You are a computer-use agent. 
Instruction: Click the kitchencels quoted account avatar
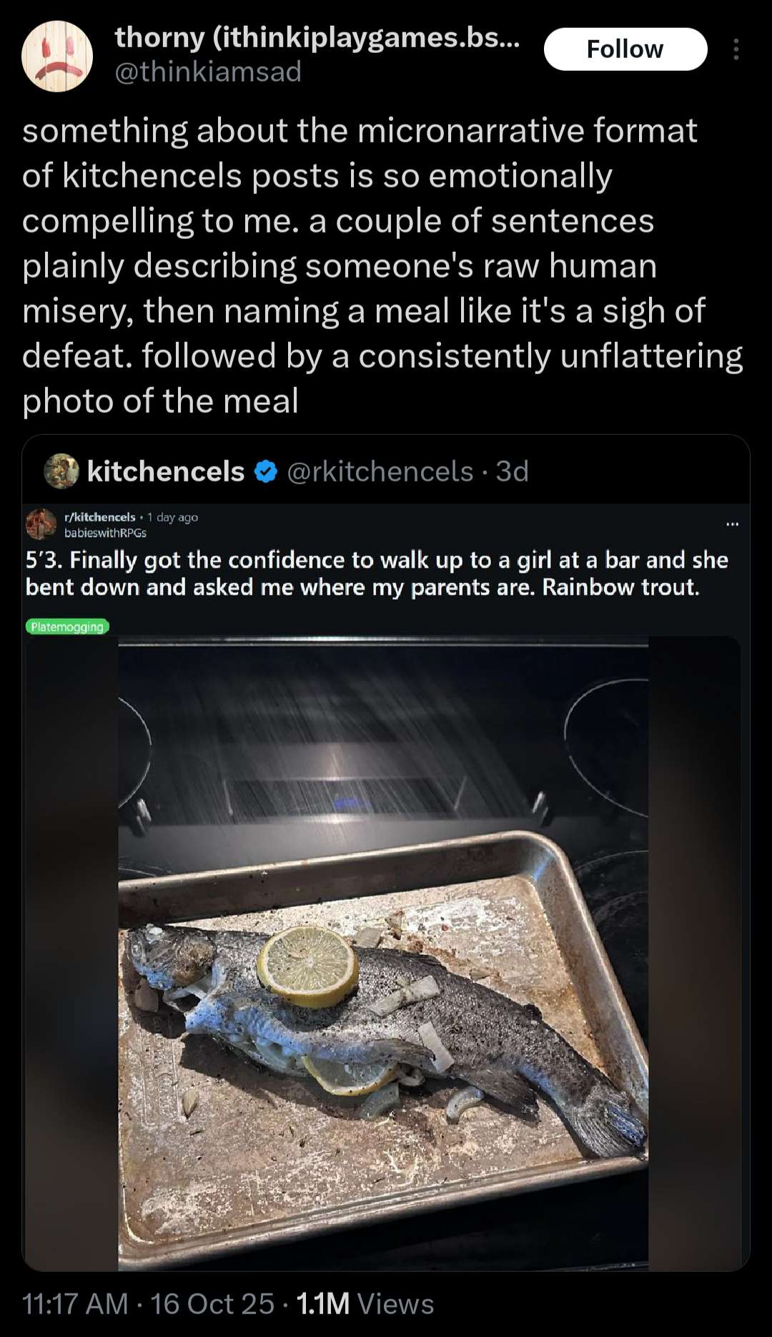pos(61,471)
